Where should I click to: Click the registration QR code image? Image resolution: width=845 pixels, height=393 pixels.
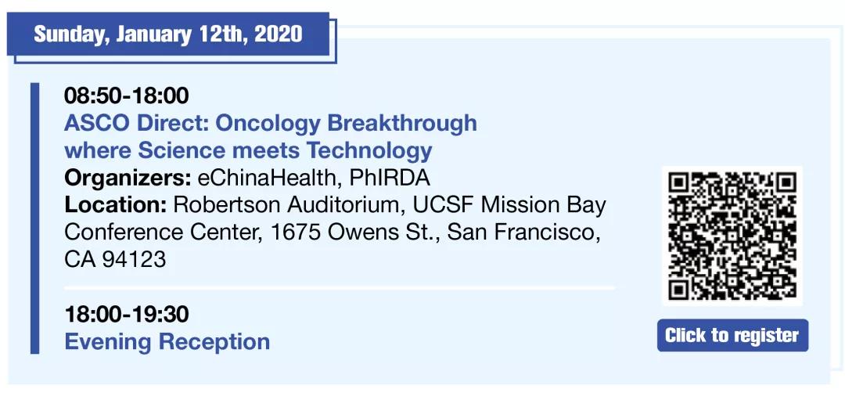[x=732, y=236]
